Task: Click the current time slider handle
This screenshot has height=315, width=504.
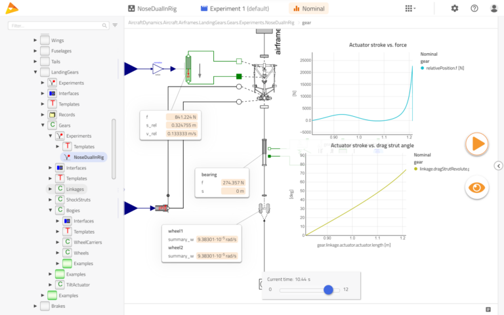Action: point(328,289)
